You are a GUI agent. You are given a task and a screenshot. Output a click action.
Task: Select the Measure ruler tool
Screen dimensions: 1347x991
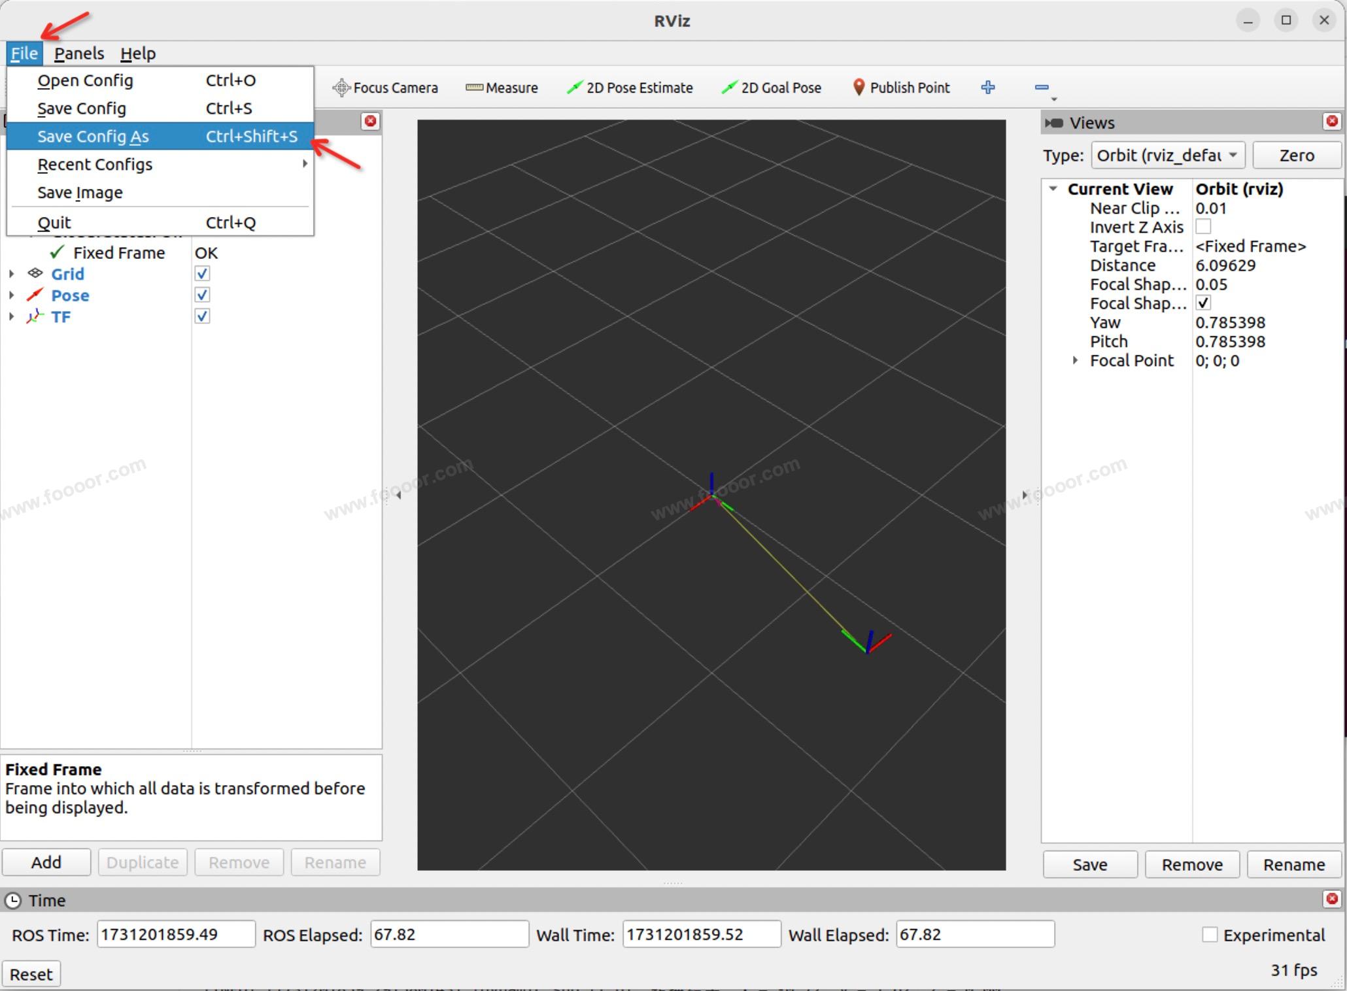coord(474,88)
